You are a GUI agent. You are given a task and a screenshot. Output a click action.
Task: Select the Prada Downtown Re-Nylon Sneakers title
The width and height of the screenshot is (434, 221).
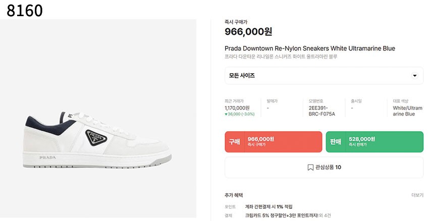tap(310, 48)
